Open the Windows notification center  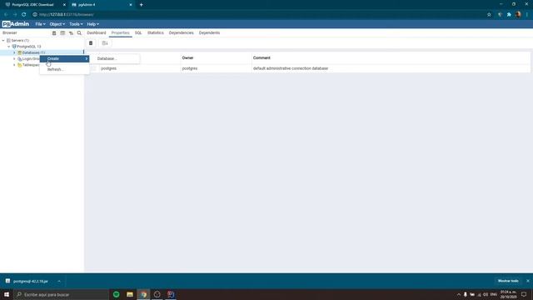coord(524,294)
